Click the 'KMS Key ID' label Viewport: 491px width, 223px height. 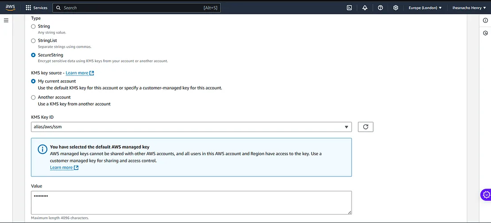[x=42, y=117]
